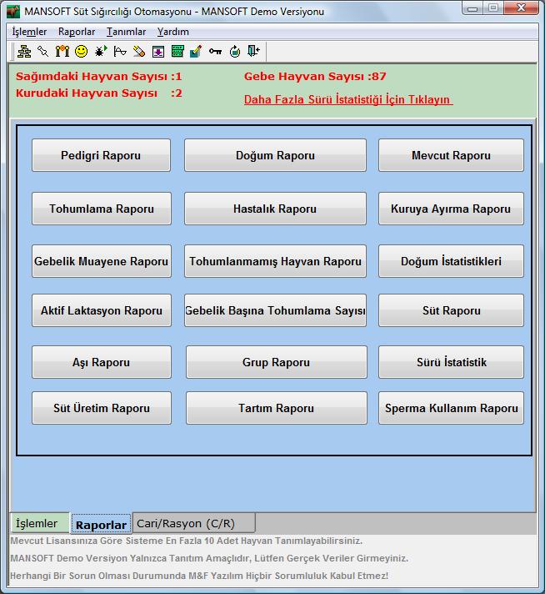Click the pushpin toolbar icon
The image size is (545, 594).
click(43, 51)
